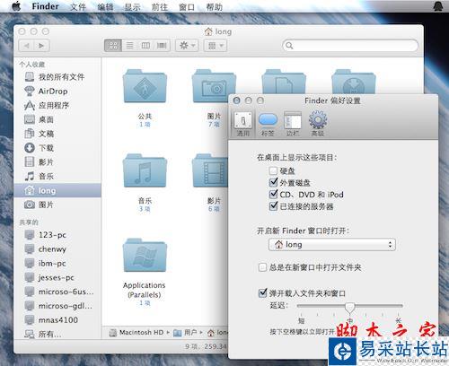Open 通用 preferences tab
Image resolution: width=449 pixels, height=366 pixels.
pos(243,124)
